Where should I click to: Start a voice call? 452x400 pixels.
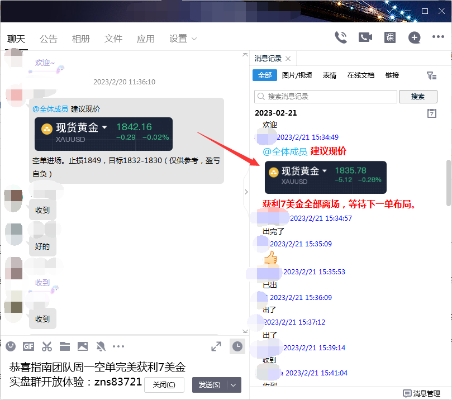pos(340,37)
